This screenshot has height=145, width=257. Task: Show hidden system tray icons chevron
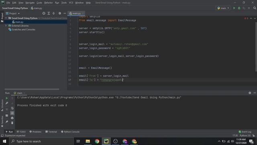point(219,141)
